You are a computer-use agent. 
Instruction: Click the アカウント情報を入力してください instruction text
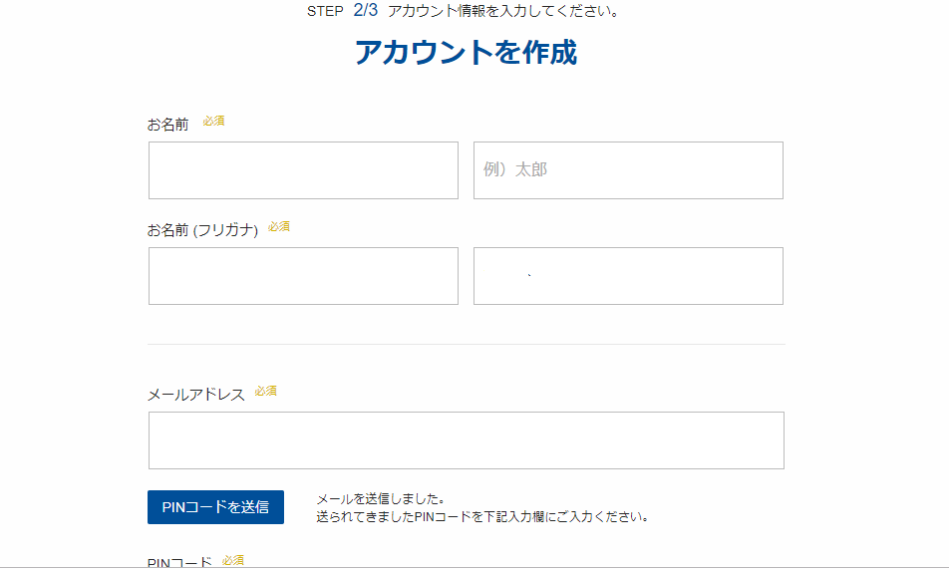point(503,11)
